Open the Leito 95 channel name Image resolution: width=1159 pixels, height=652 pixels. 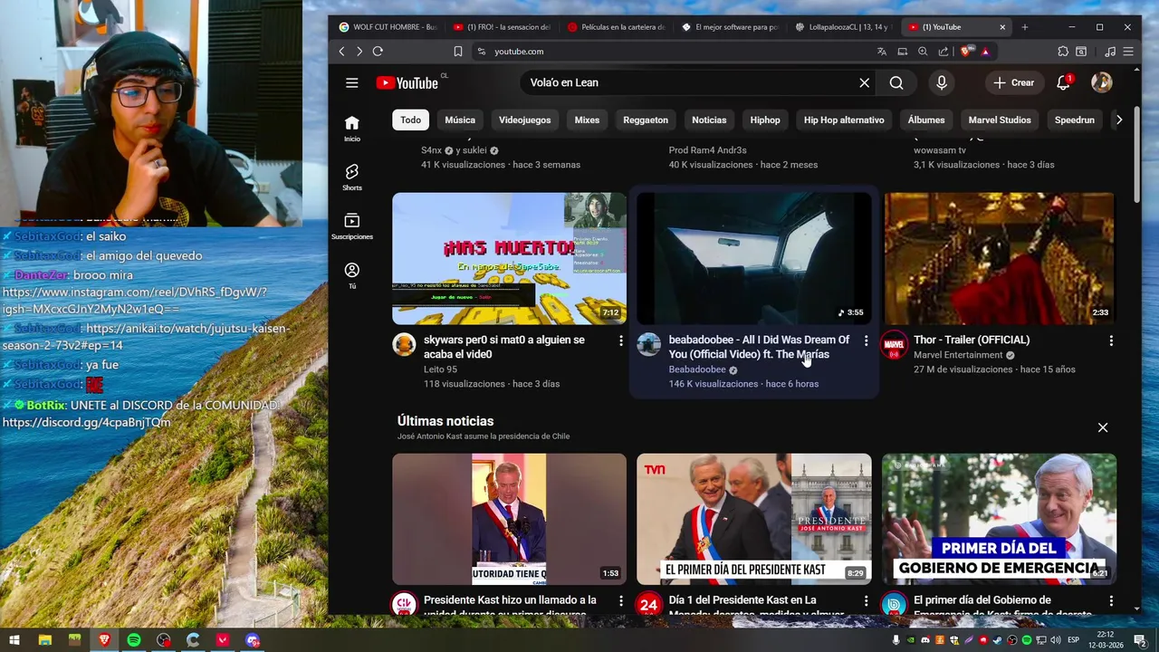pyautogui.click(x=440, y=369)
